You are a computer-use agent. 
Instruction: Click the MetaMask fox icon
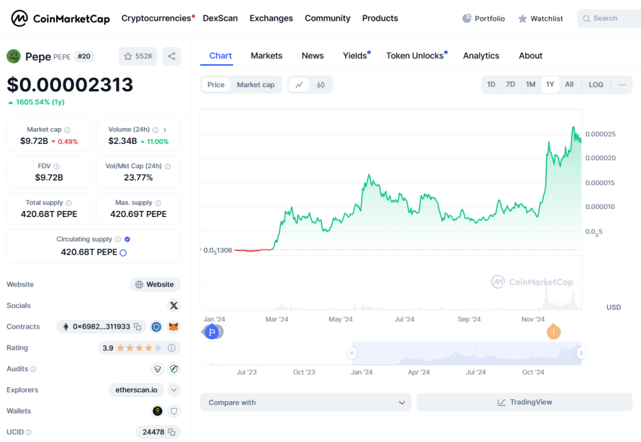[x=173, y=327]
